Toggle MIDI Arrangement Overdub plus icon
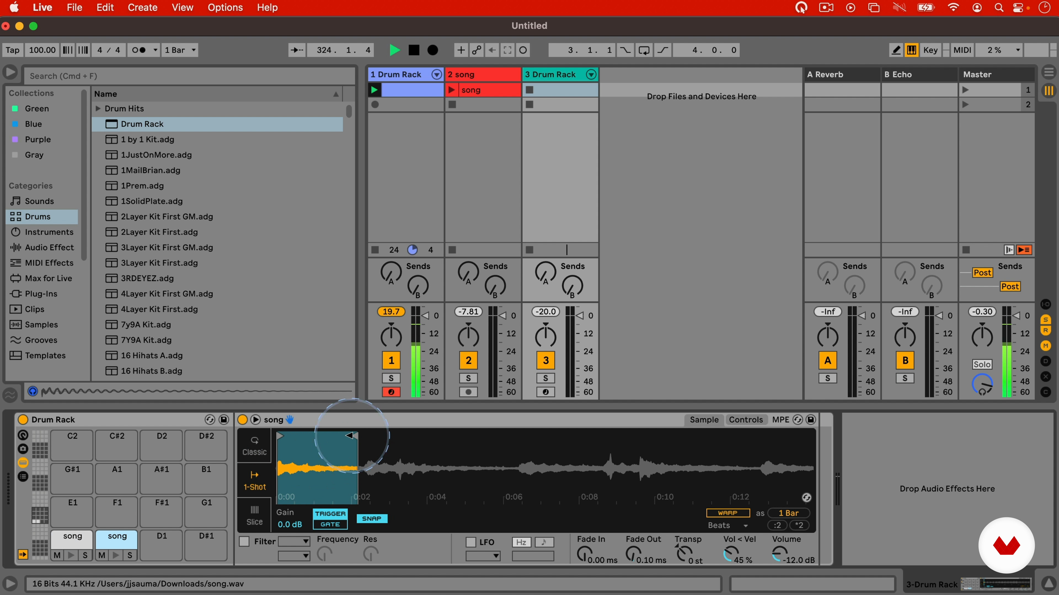1059x595 pixels. 461,50
